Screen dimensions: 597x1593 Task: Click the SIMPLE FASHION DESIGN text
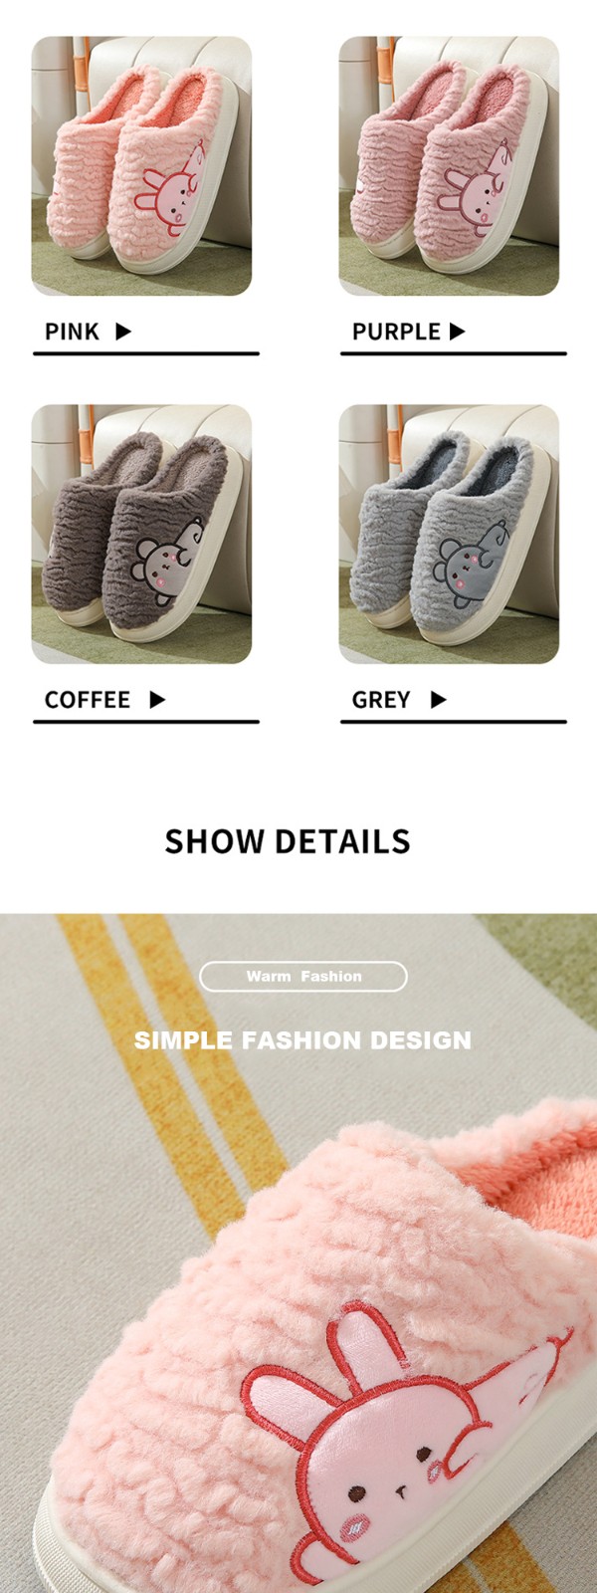pyautogui.click(x=302, y=1040)
